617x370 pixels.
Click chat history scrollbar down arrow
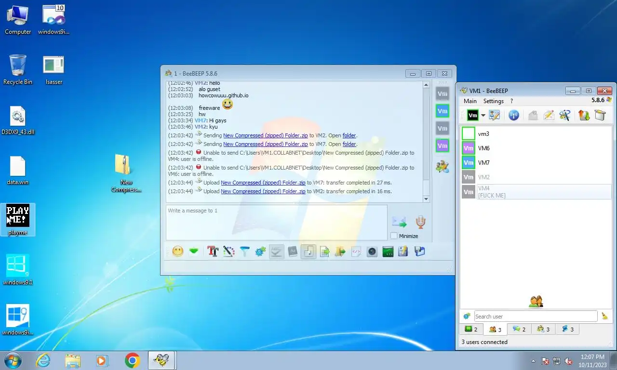[x=426, y=199]
